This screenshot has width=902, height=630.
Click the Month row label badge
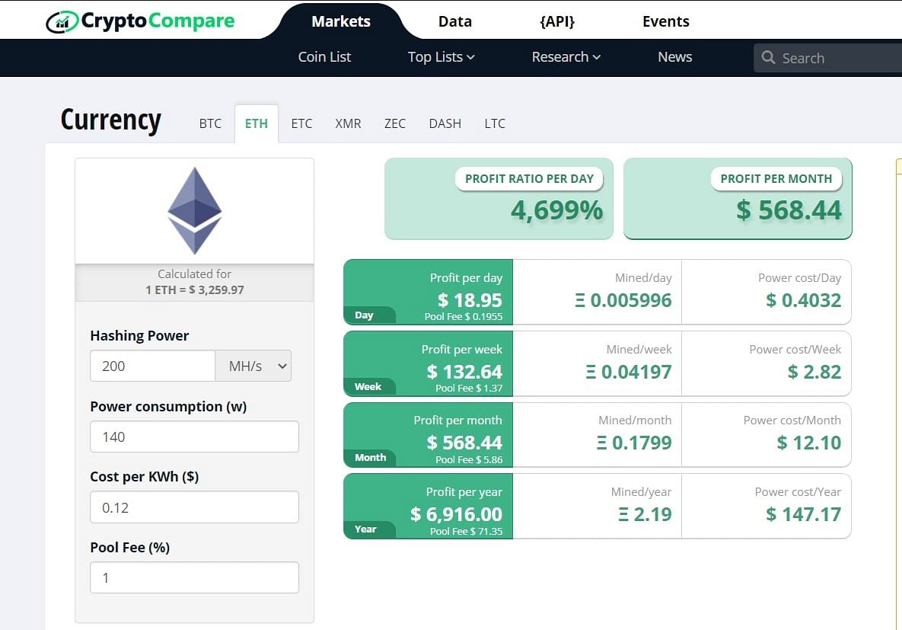coord(370,457)
